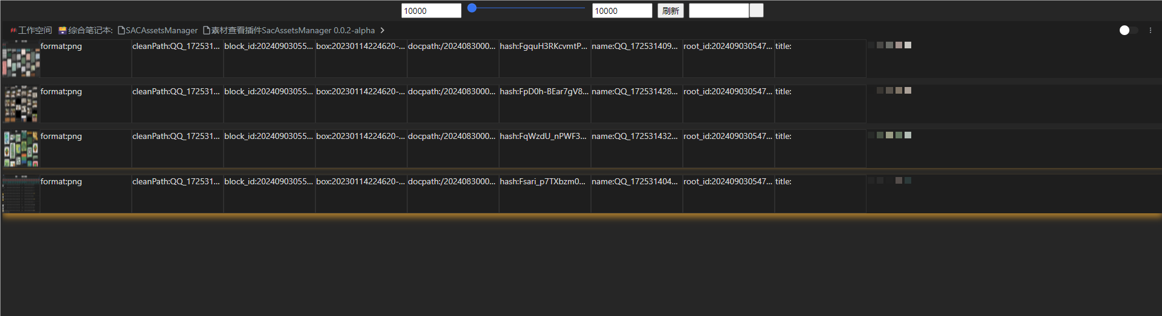This screenshot has height=316, width=1162.
Task: Open SACAssetsManager breadcrumb item
Action: (x=161, y=30)
